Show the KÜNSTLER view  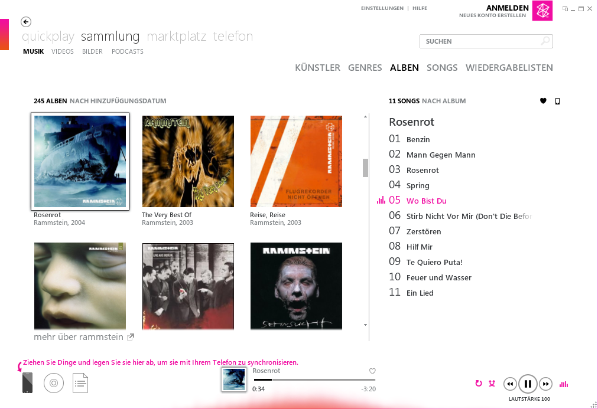(x=317, y=68)
